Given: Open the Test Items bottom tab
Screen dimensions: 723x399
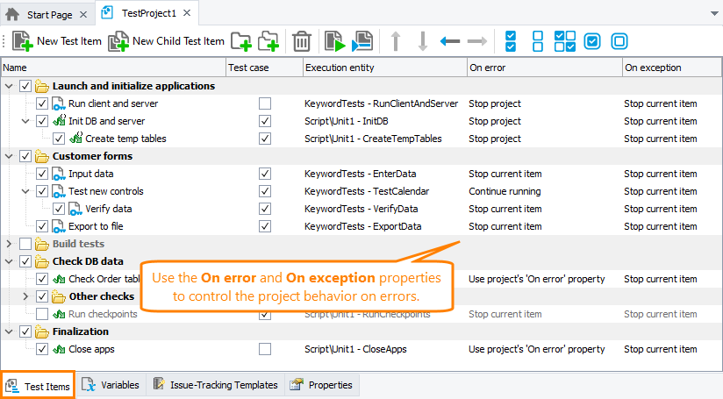Looking at the screenshot, I should tap(38, 386).
